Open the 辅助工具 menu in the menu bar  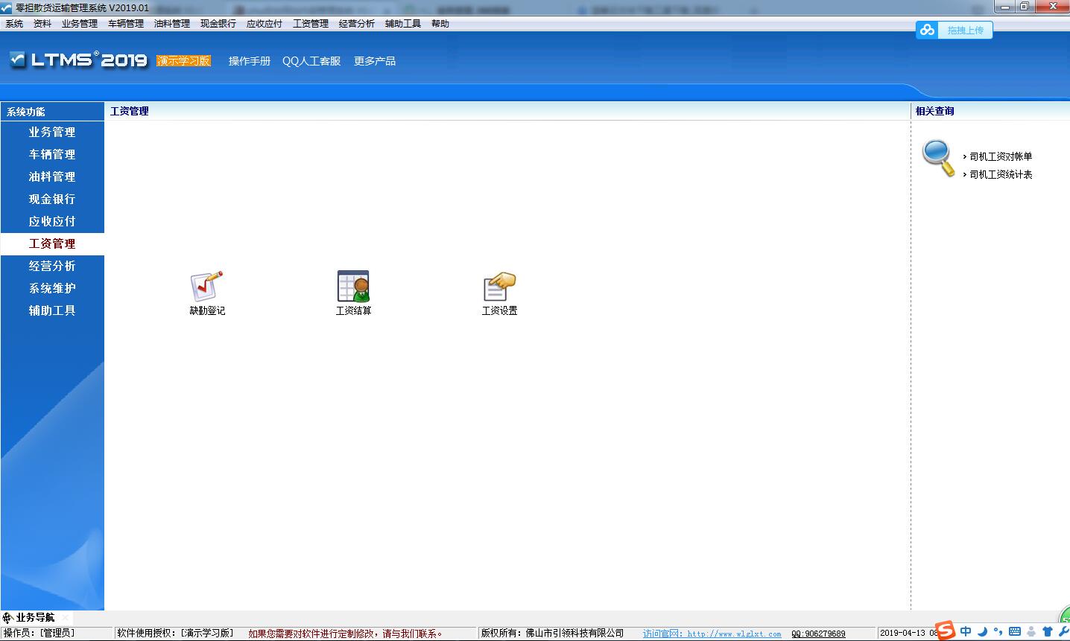[x=403, y=24]
